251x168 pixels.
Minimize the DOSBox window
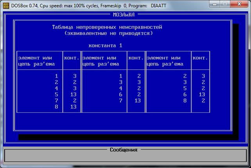point(215,4)
